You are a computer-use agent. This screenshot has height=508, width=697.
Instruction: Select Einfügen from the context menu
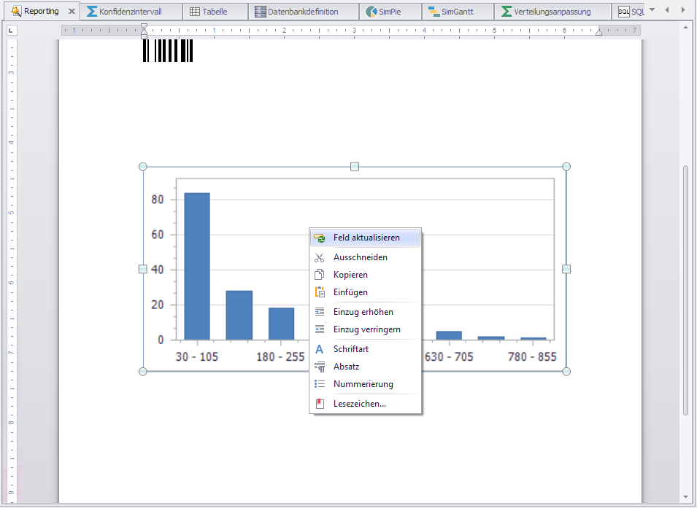[365, 292]
